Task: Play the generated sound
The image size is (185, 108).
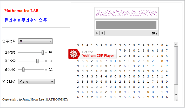Action: point(97,33)
